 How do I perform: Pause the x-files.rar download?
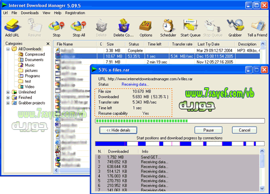coord(208,130)
